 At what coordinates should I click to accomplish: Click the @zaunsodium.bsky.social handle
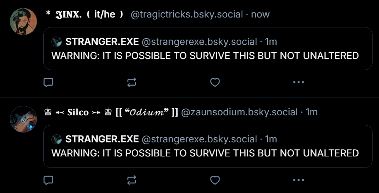[239, 112]
